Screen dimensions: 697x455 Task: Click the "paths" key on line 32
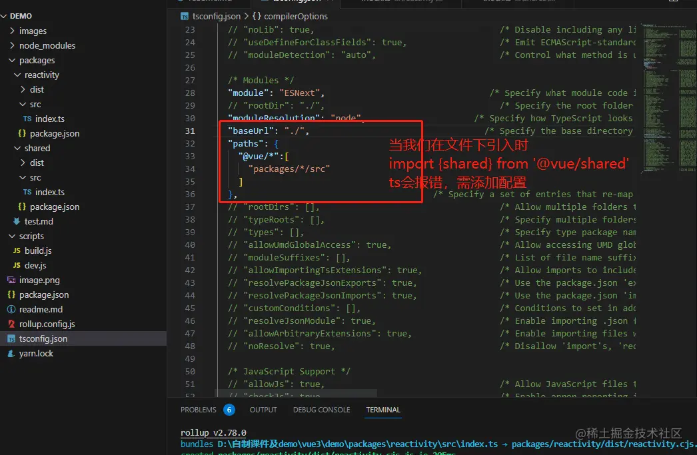tap(246, 143)
